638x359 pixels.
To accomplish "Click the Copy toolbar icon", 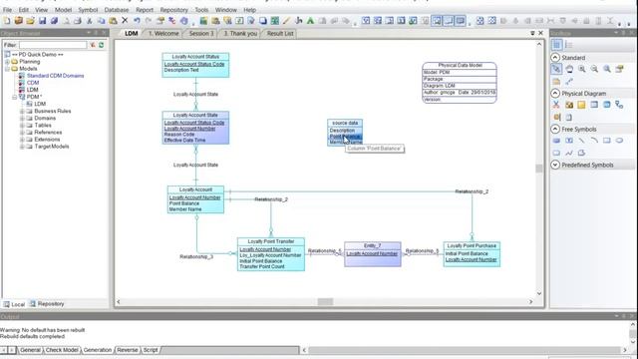I will tap(102, 21).
